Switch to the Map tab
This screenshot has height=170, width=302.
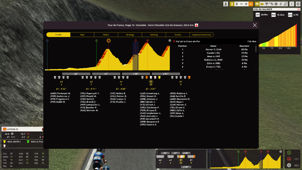tap(82, 34)
